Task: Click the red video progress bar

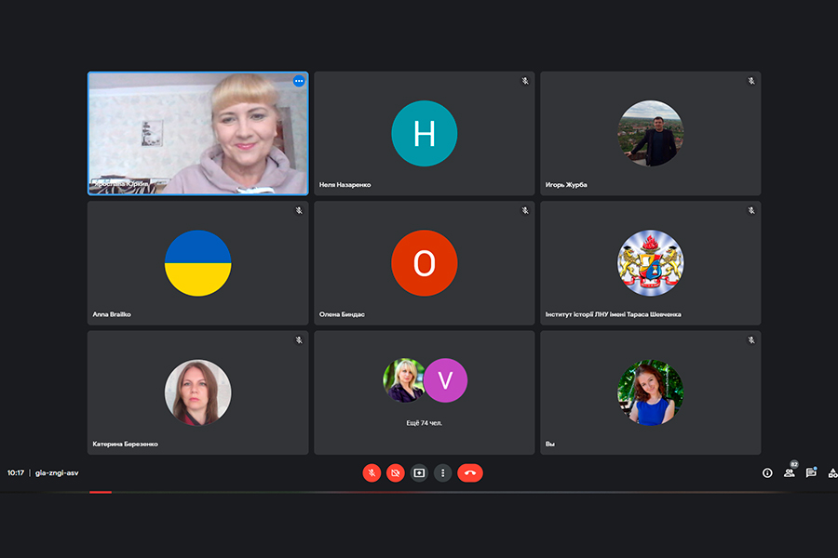Action: (101, 492)
